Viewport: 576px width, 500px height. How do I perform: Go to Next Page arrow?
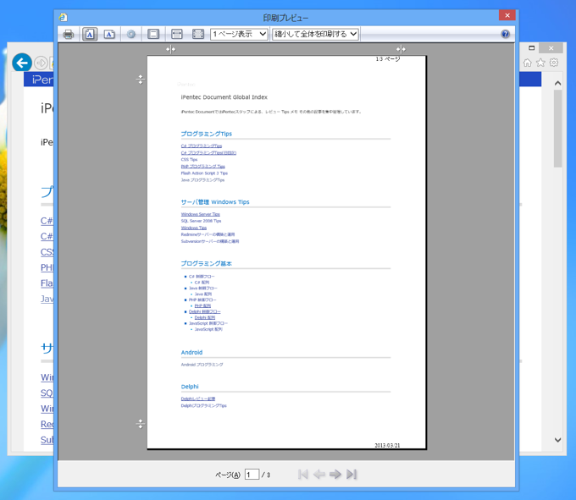[335, 475]
